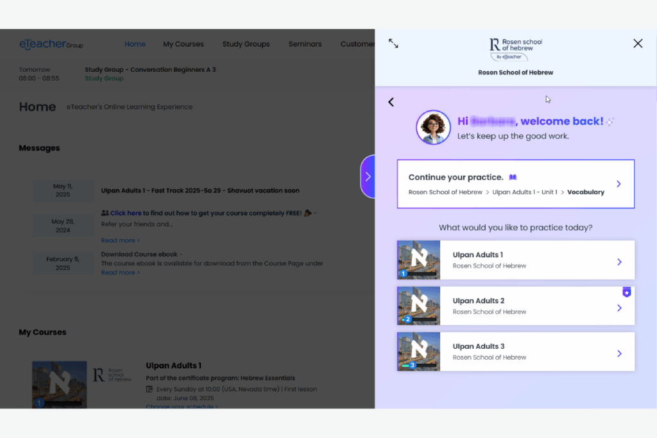Screen dimensions: 657x438
Task: Go back using the left chevron arrow
Action: pyautogui.click(x=391, y=102)
